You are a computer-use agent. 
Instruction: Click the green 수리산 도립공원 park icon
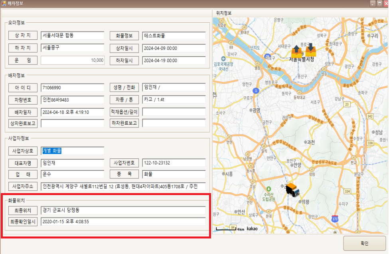tap(269, 188)
